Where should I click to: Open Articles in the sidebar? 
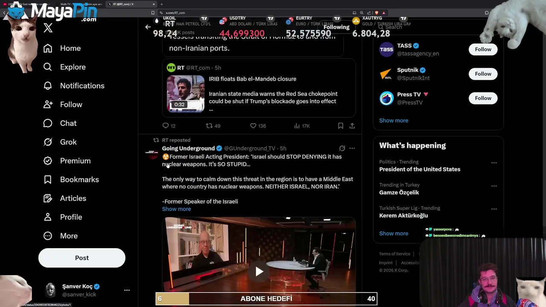(x=65, y=198)
